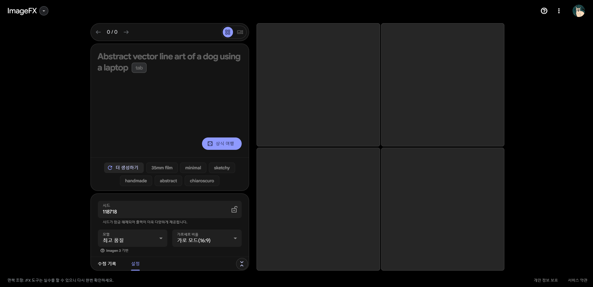Toggle the seed lock icon
This screenshot has width=593, height=287.
pos(234,209)
